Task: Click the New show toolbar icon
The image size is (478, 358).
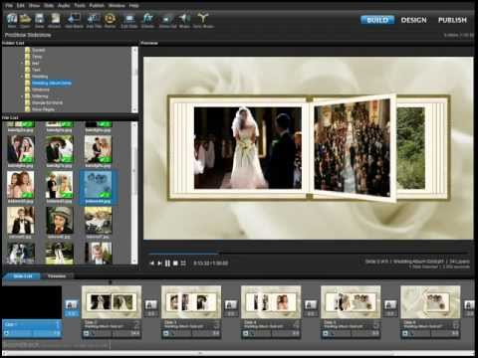Action: tap(12, 21)
